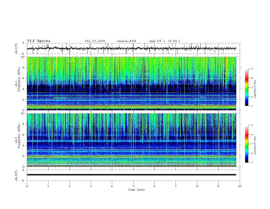This screenshot has height=209, width=270.
Task: Click the thick black ch.3 voltage trace
Action: click(x=131, y=175)
